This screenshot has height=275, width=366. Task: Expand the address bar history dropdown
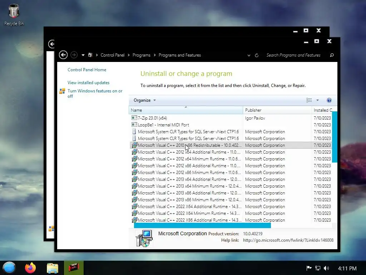click(x=249, y=56)
